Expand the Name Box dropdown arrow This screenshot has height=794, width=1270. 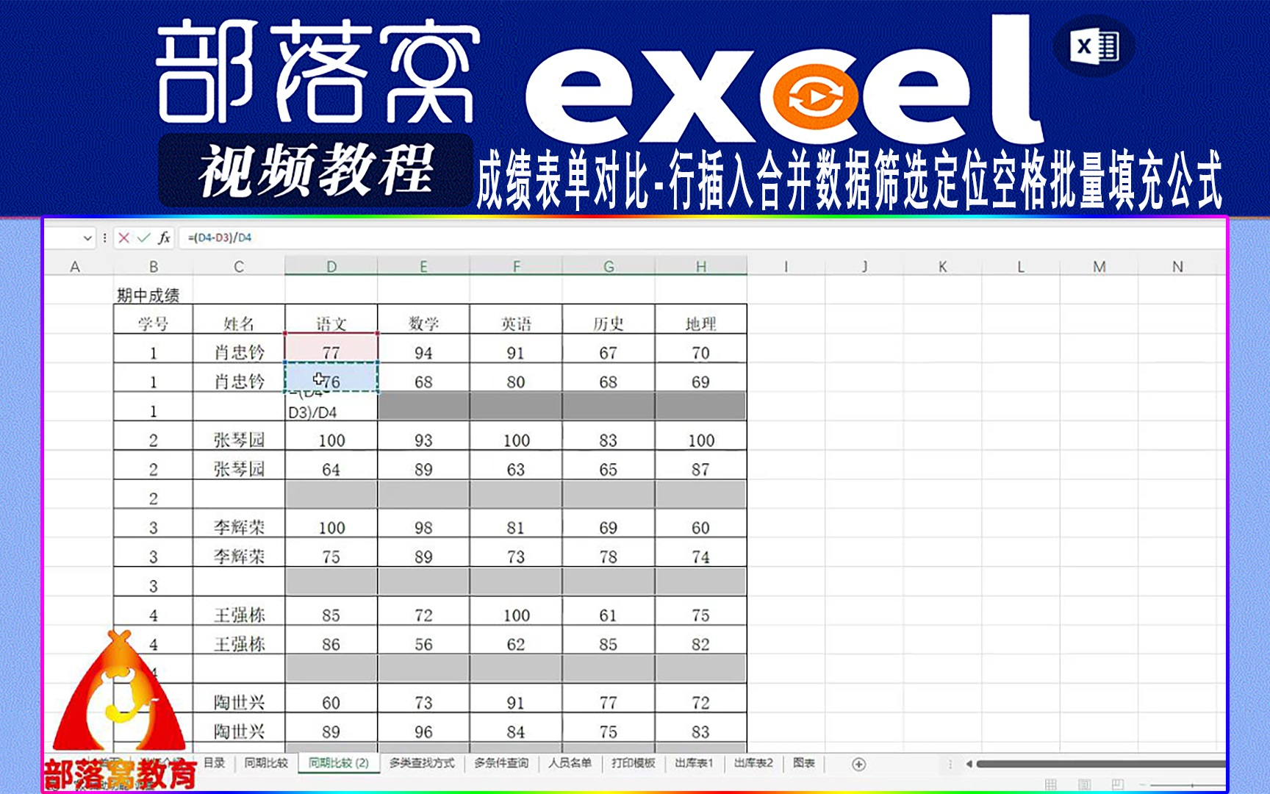coord(87,237)
